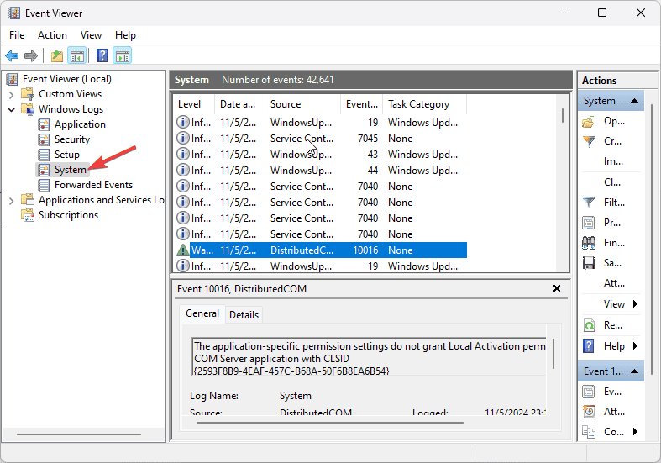Screen dimensions: 661x463
Task: Open the Help submenu arrow in Actions
Action: [635, 346]
